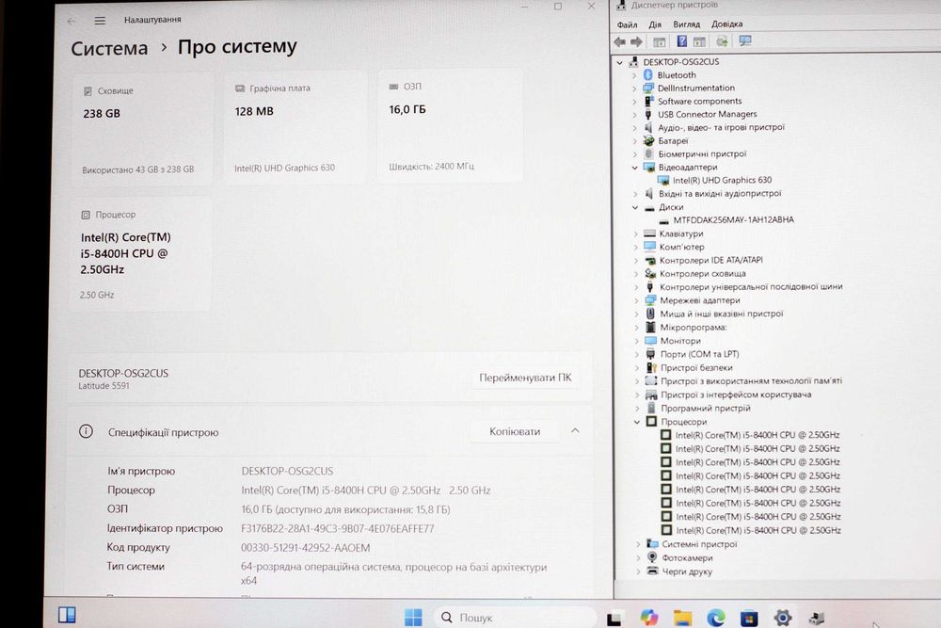The width and height of the screenshot is (941, 628).
Task: Open File Explorer from the taskbar
Action: point(682,618)
